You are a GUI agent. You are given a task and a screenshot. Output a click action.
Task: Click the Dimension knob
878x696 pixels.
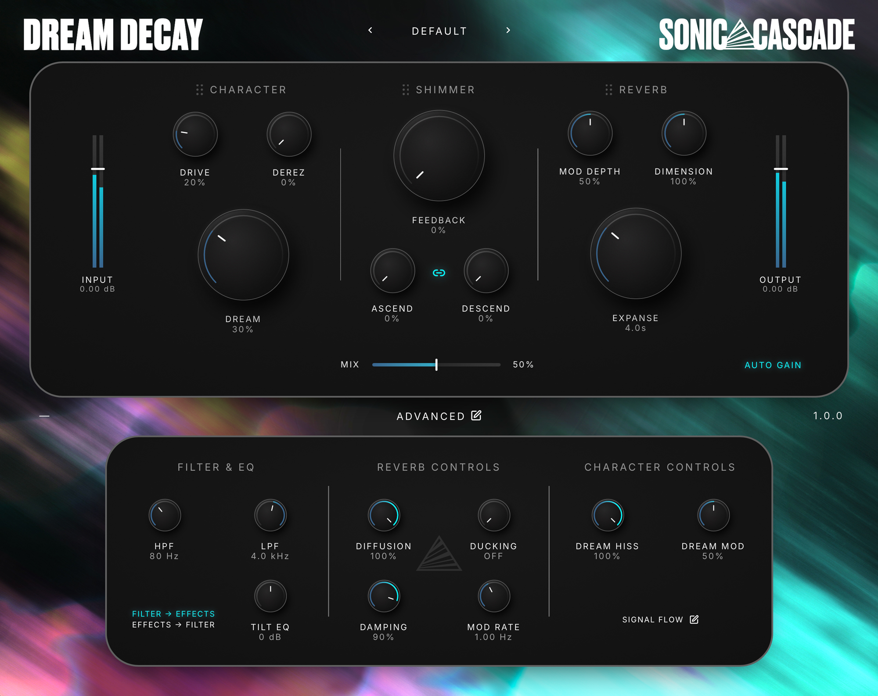[x=684, y=133]
